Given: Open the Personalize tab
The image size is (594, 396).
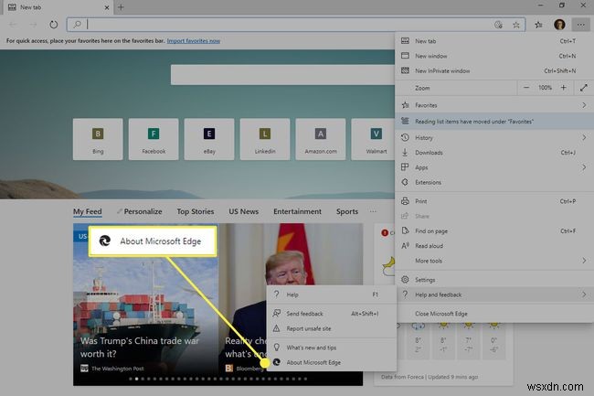Looking at the screenshot, I should [x=140, y=211].
